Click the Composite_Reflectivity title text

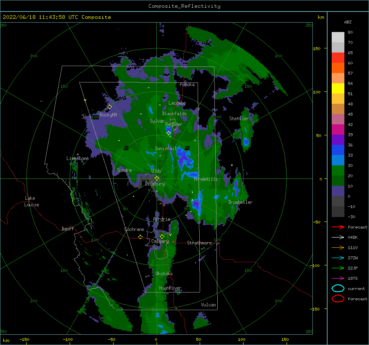point(184,6)
